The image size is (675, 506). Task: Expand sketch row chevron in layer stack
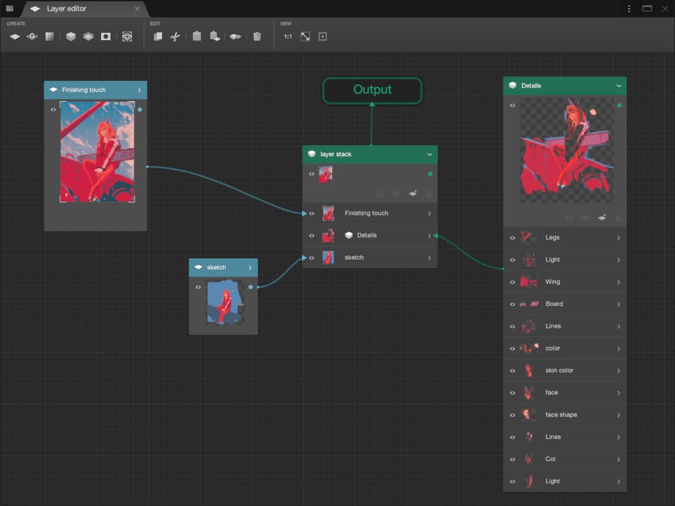(430, 258)
